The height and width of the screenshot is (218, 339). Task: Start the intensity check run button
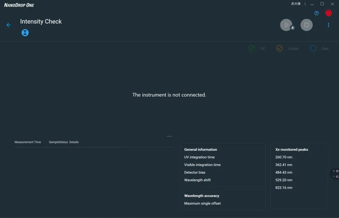pyautogui.click(x=286, y=25)
